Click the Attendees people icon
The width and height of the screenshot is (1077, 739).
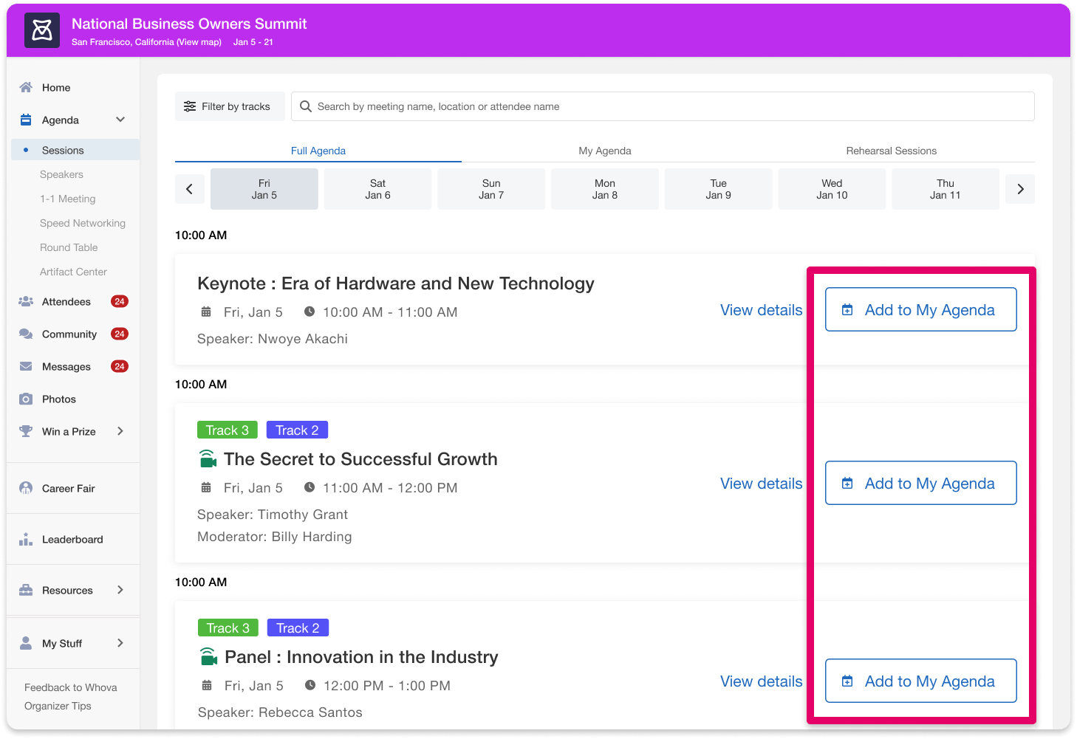(26, 301)
